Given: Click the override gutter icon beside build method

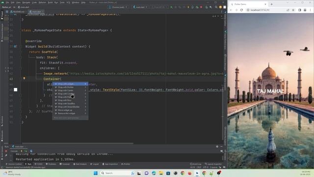Looking at the screenshot, I should click(15, 46).
